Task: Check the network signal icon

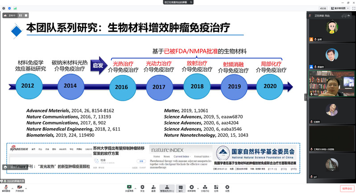Action: tap(15, 8)
